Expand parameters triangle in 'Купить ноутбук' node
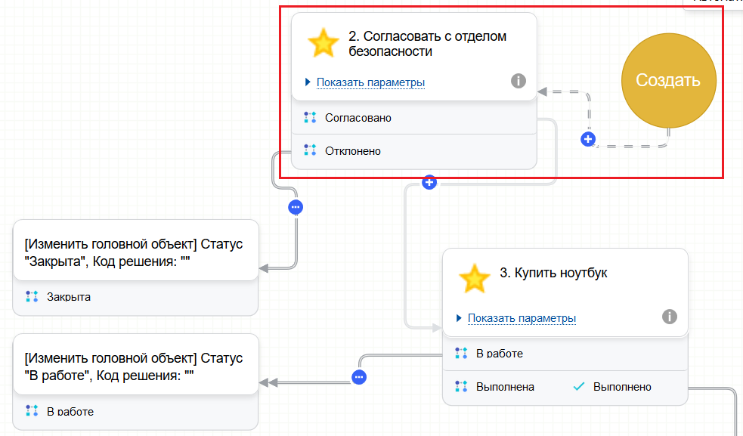 [460, 318]
